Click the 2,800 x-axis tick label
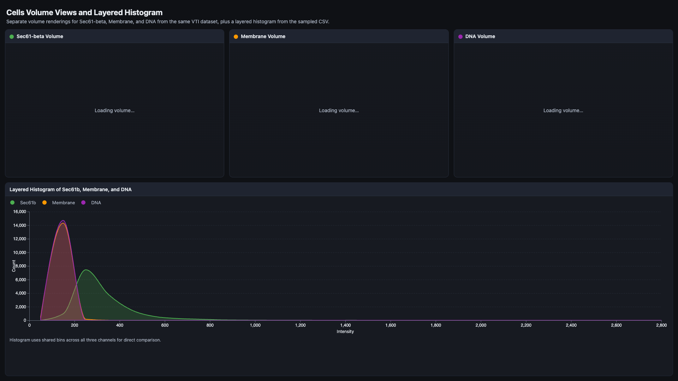 (x=661, y=325)
